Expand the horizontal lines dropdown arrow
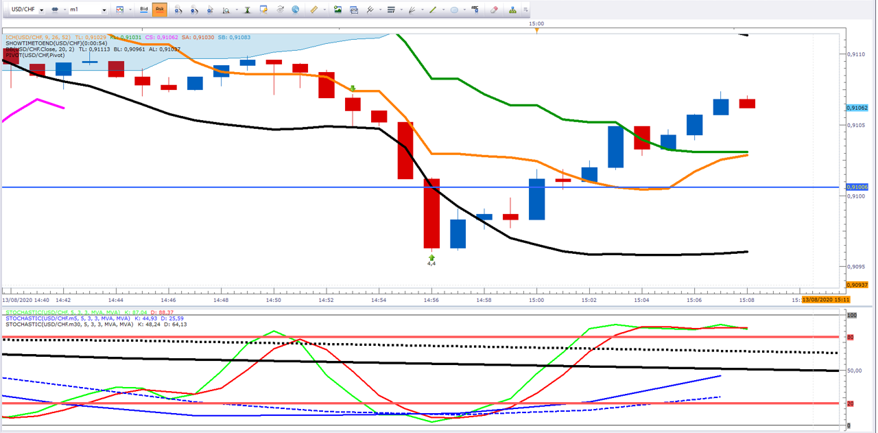Screen dimensions: 878x433 [x=401, y=10]
